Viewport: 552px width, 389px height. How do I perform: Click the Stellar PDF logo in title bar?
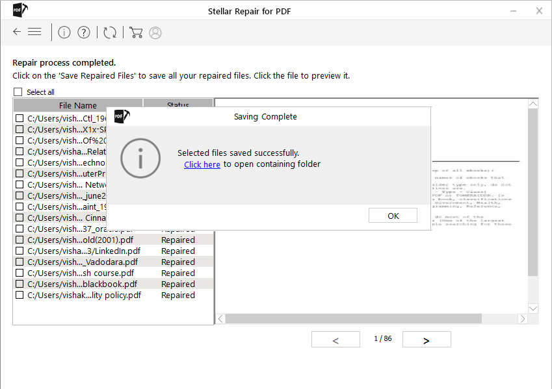[20, 10]
